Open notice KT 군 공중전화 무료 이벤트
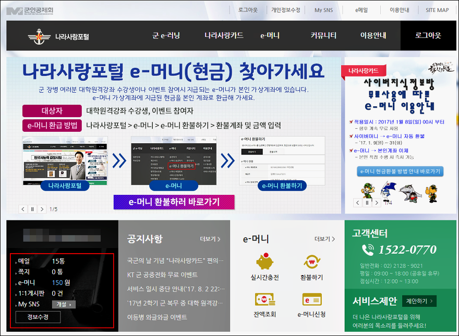This screenshot has height=336, width=459. click(162, 275)
